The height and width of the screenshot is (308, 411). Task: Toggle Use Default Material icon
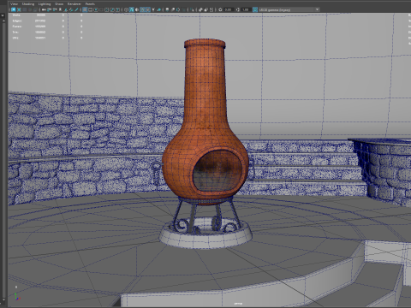click(137, 9)
